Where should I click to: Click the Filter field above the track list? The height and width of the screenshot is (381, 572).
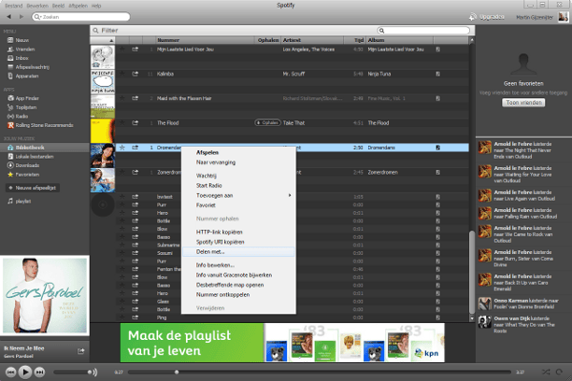234,30
